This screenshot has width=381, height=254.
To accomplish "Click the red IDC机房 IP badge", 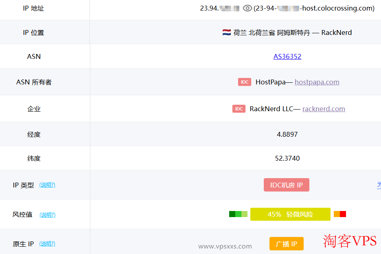I will pyautogui.click(x=287, y=185).
